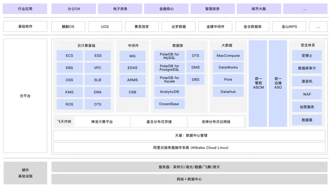Select the 办公OA application box
The height and width of the screenshot is (188, 331).
pyautogui.click(x=74, y=9)
